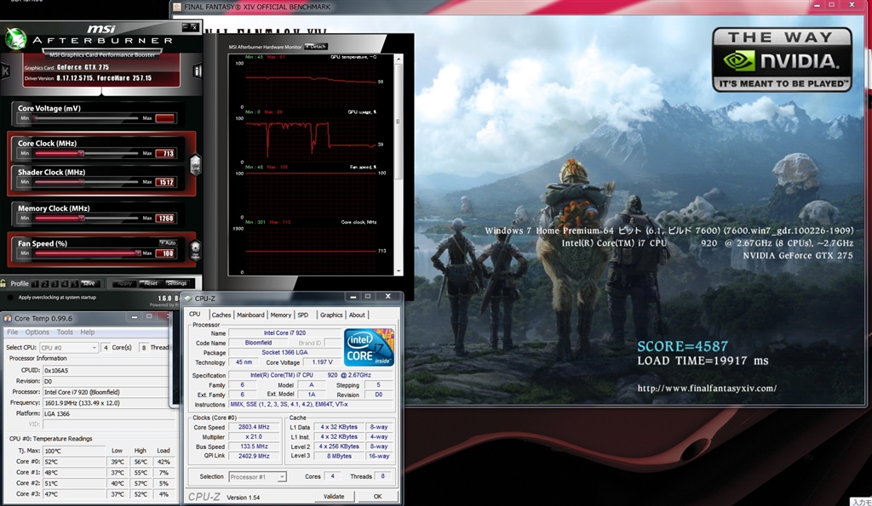Click the Kombustor 'K' side button
The image size is (872, 506).
(x=4, y=71)
